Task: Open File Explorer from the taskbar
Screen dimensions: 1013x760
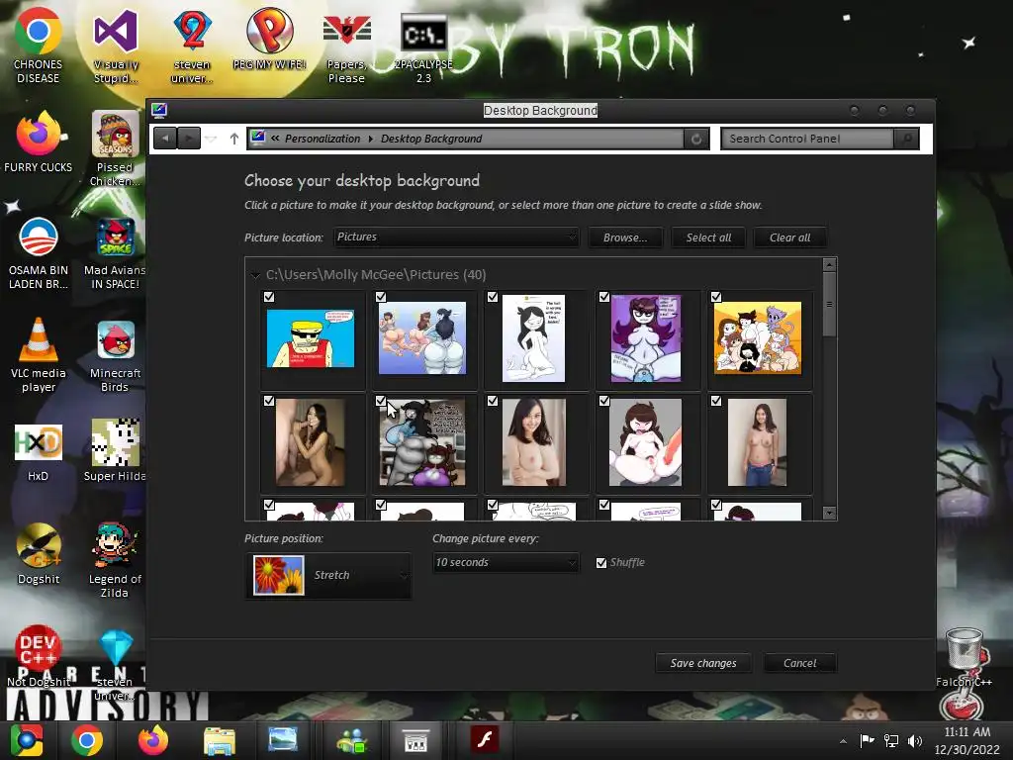Action: (220, 740)
